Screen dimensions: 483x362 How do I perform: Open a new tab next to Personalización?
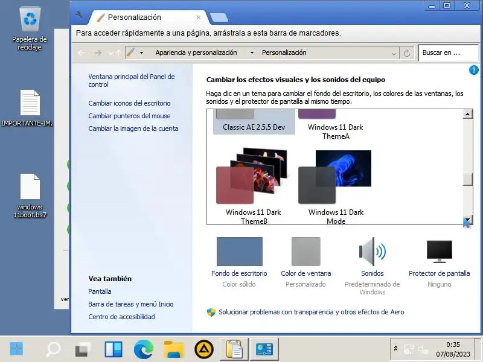pyautogui.click(x=219, y=17)
